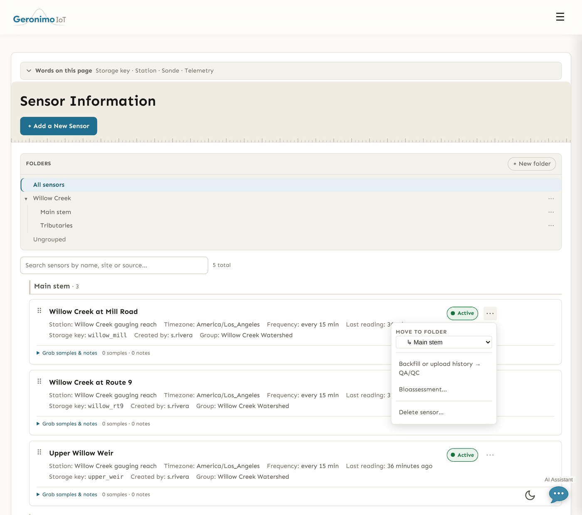Click the Sensor Information heading
582x515 pixels.
click(x=88, y=101)
